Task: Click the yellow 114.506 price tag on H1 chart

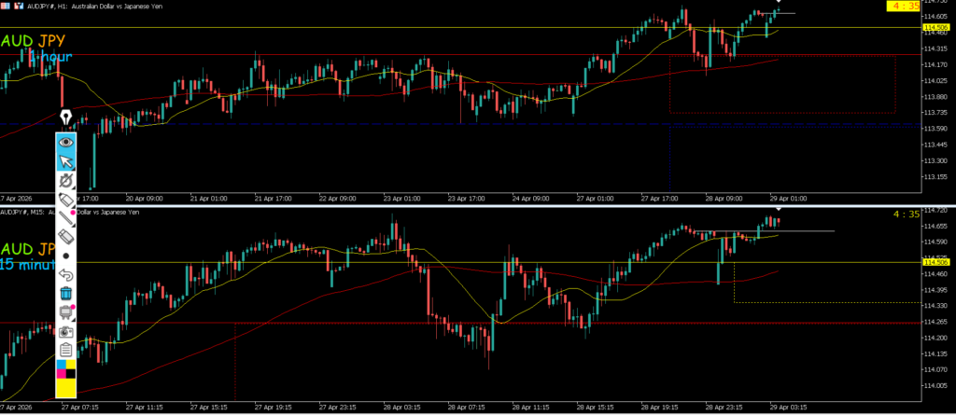Action: [935, 28]
